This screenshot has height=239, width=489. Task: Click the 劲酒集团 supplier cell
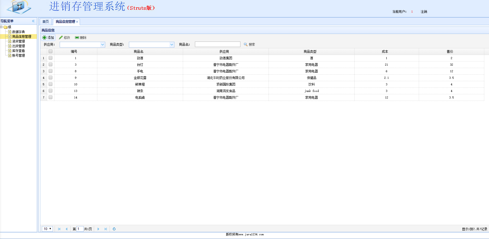tap(226, 58)
